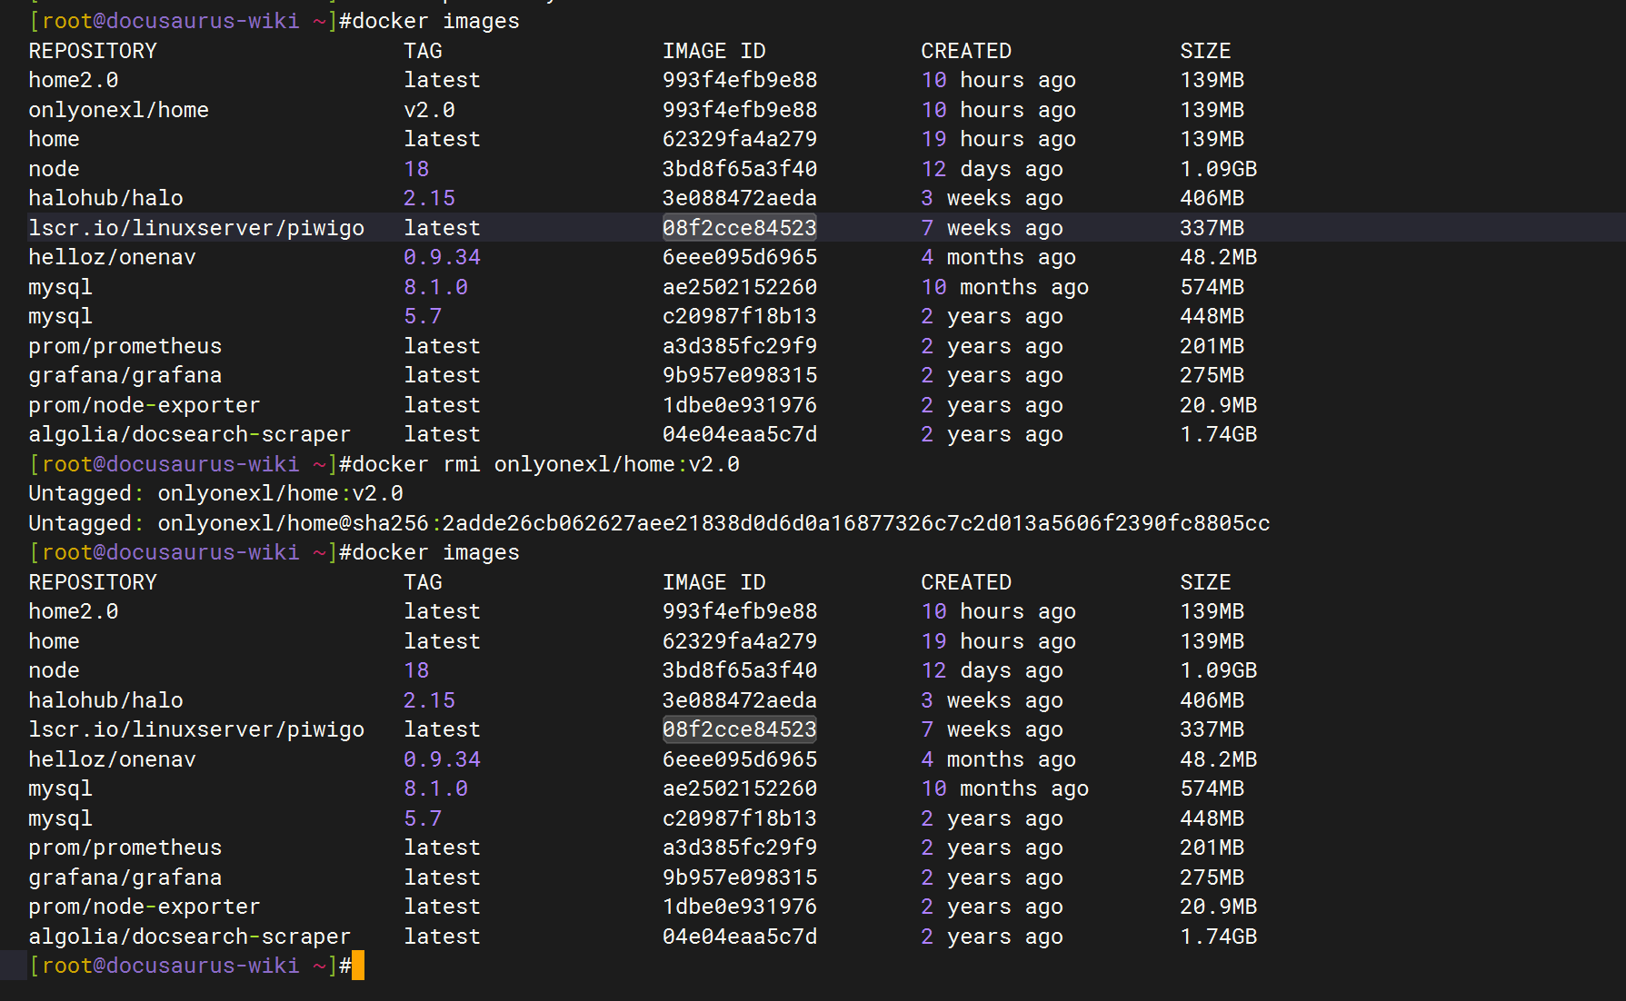
Task: Click prom/node-exporter in the first listing
Action: click(145, 405)
